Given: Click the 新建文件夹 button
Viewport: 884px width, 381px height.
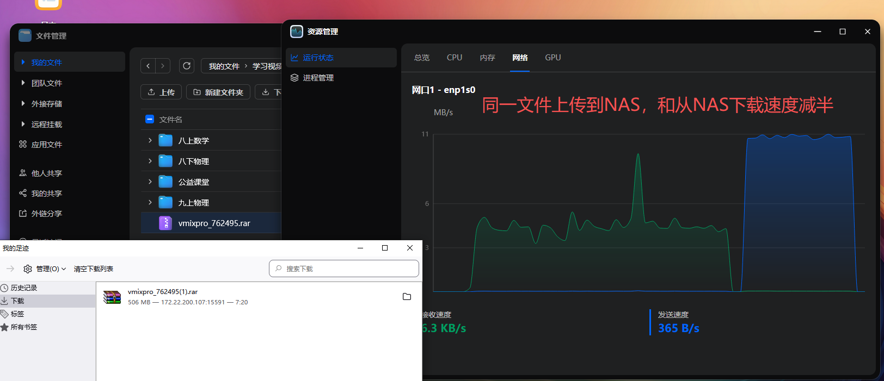Looking at the screenshot, I should point(218,92).
